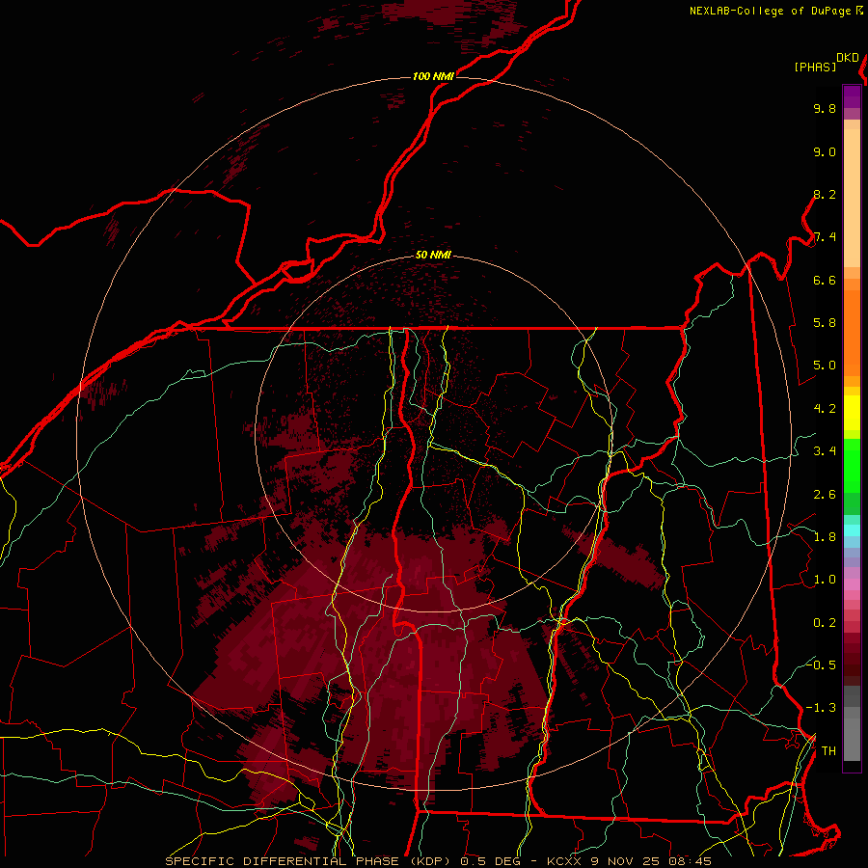
Task: Click the 1.8 legend value
Action: coord(825,537)
